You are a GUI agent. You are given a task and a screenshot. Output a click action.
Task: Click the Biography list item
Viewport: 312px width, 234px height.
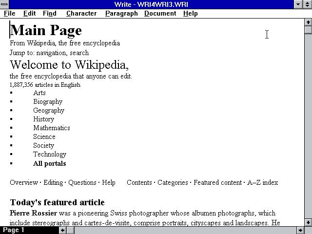click(48, 102)
